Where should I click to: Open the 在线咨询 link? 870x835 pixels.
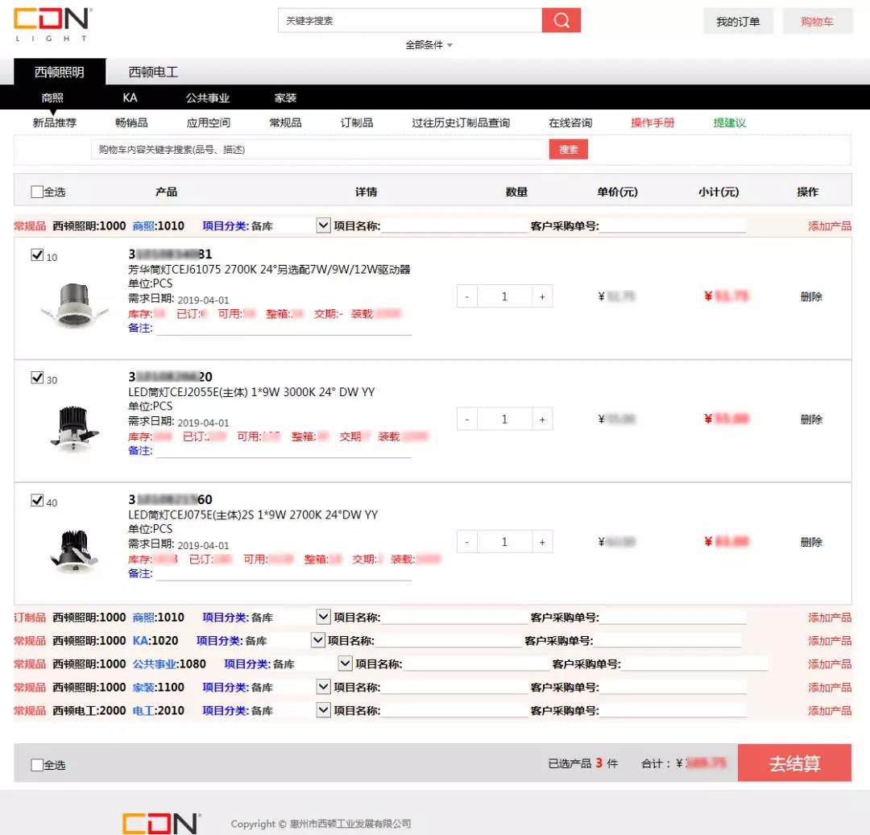[570, 122]
